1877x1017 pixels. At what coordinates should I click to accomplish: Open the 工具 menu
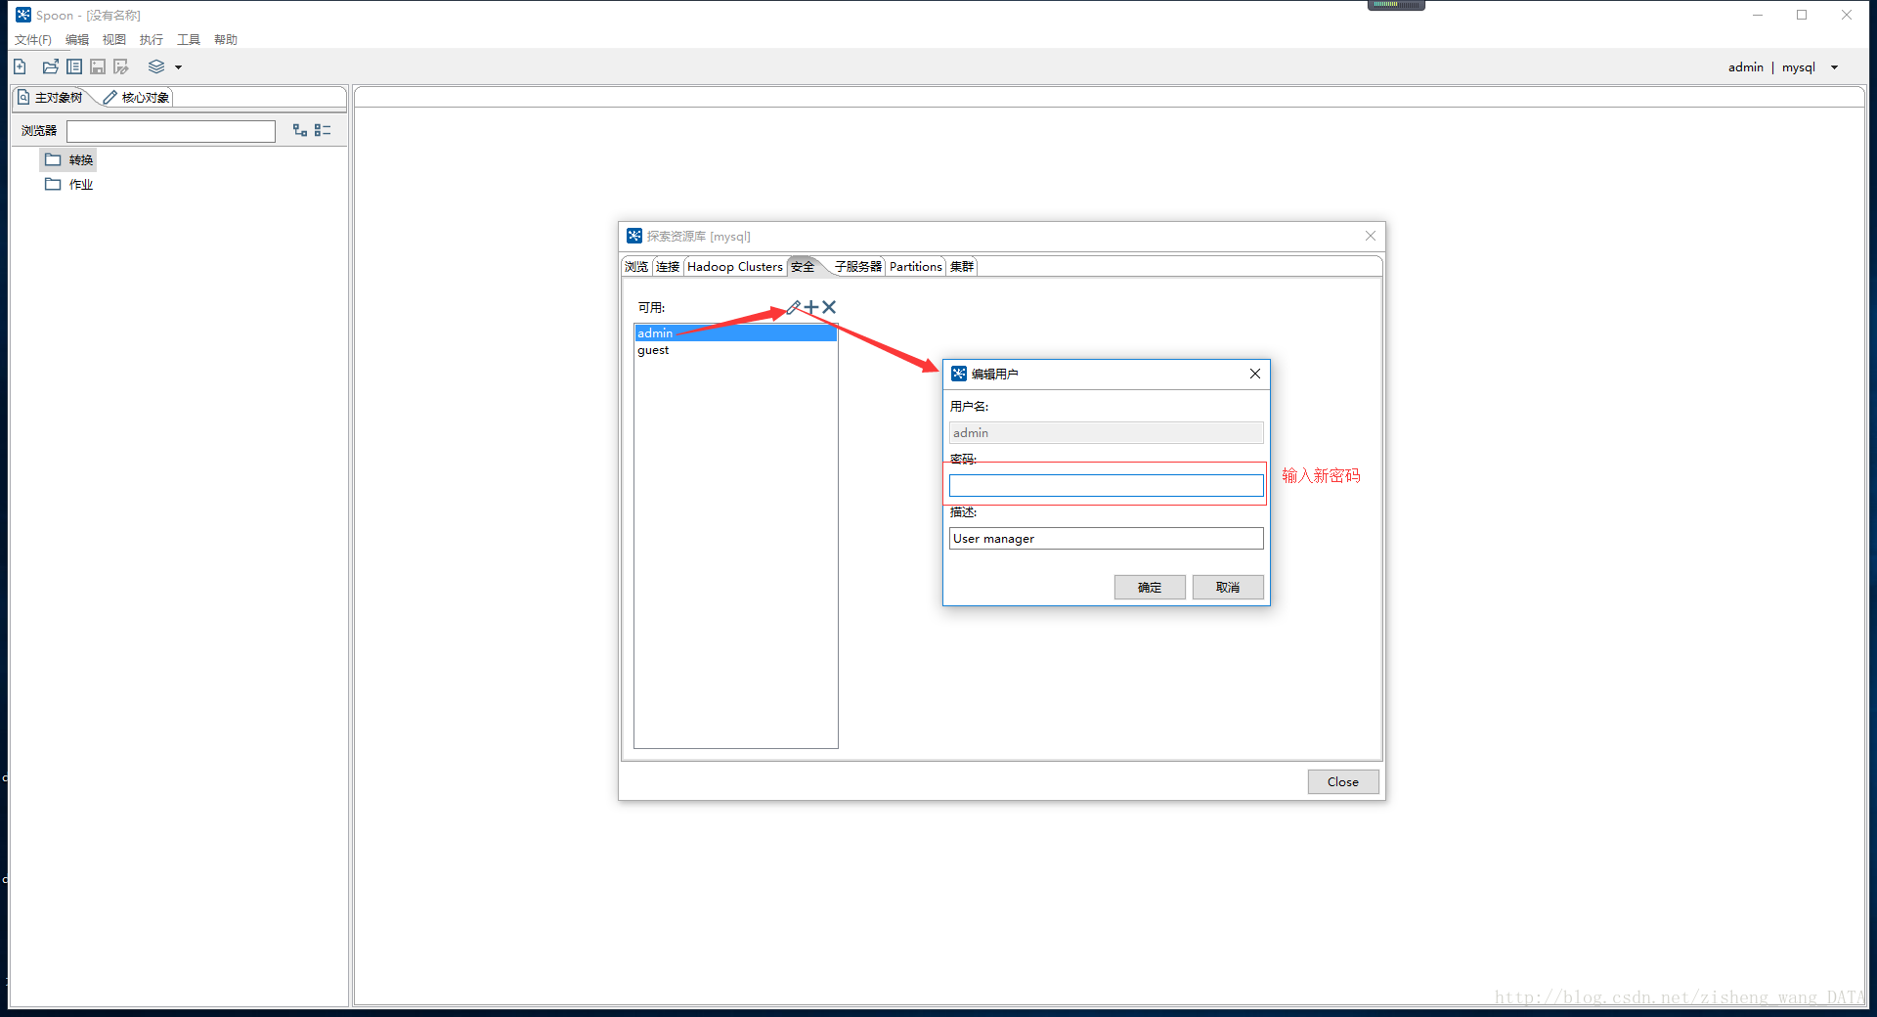click(189, 40)
